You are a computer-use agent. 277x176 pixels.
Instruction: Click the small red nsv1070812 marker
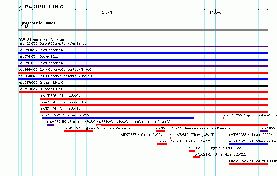[x=171, y=138]
